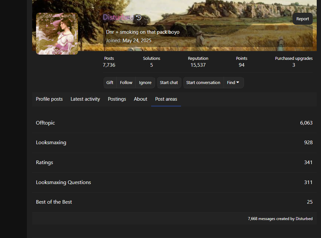
Task: Open username change history icon beside Disturbed
Action: tap(139, 17)
